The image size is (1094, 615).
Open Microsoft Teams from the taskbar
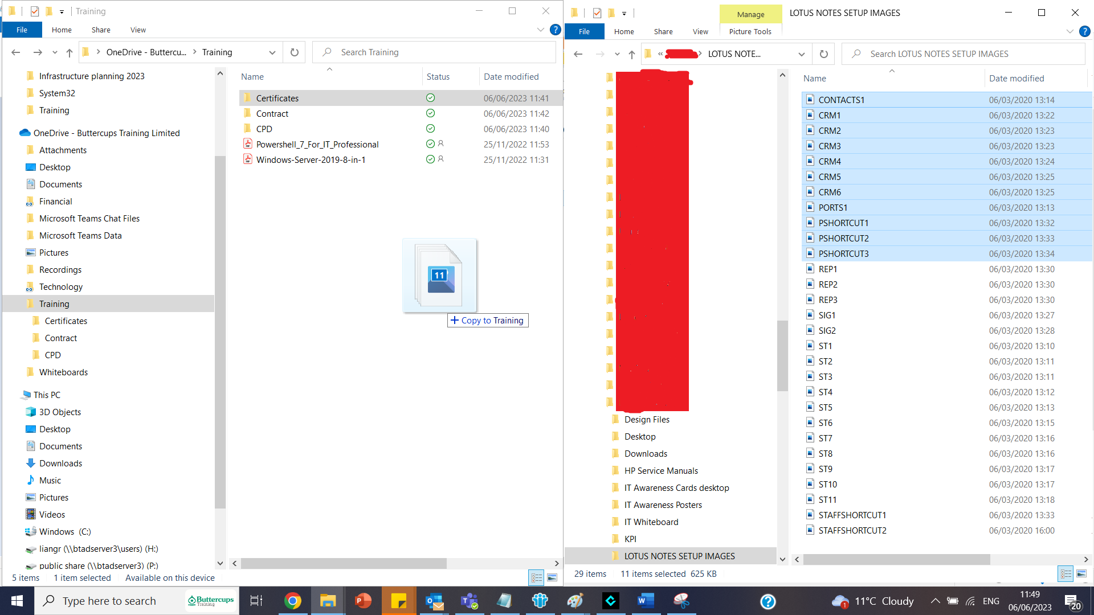(x=469, y=601)
